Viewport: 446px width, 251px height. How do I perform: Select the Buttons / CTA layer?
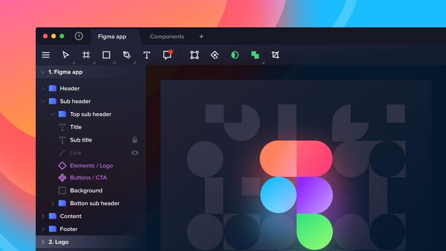(88, 177)
